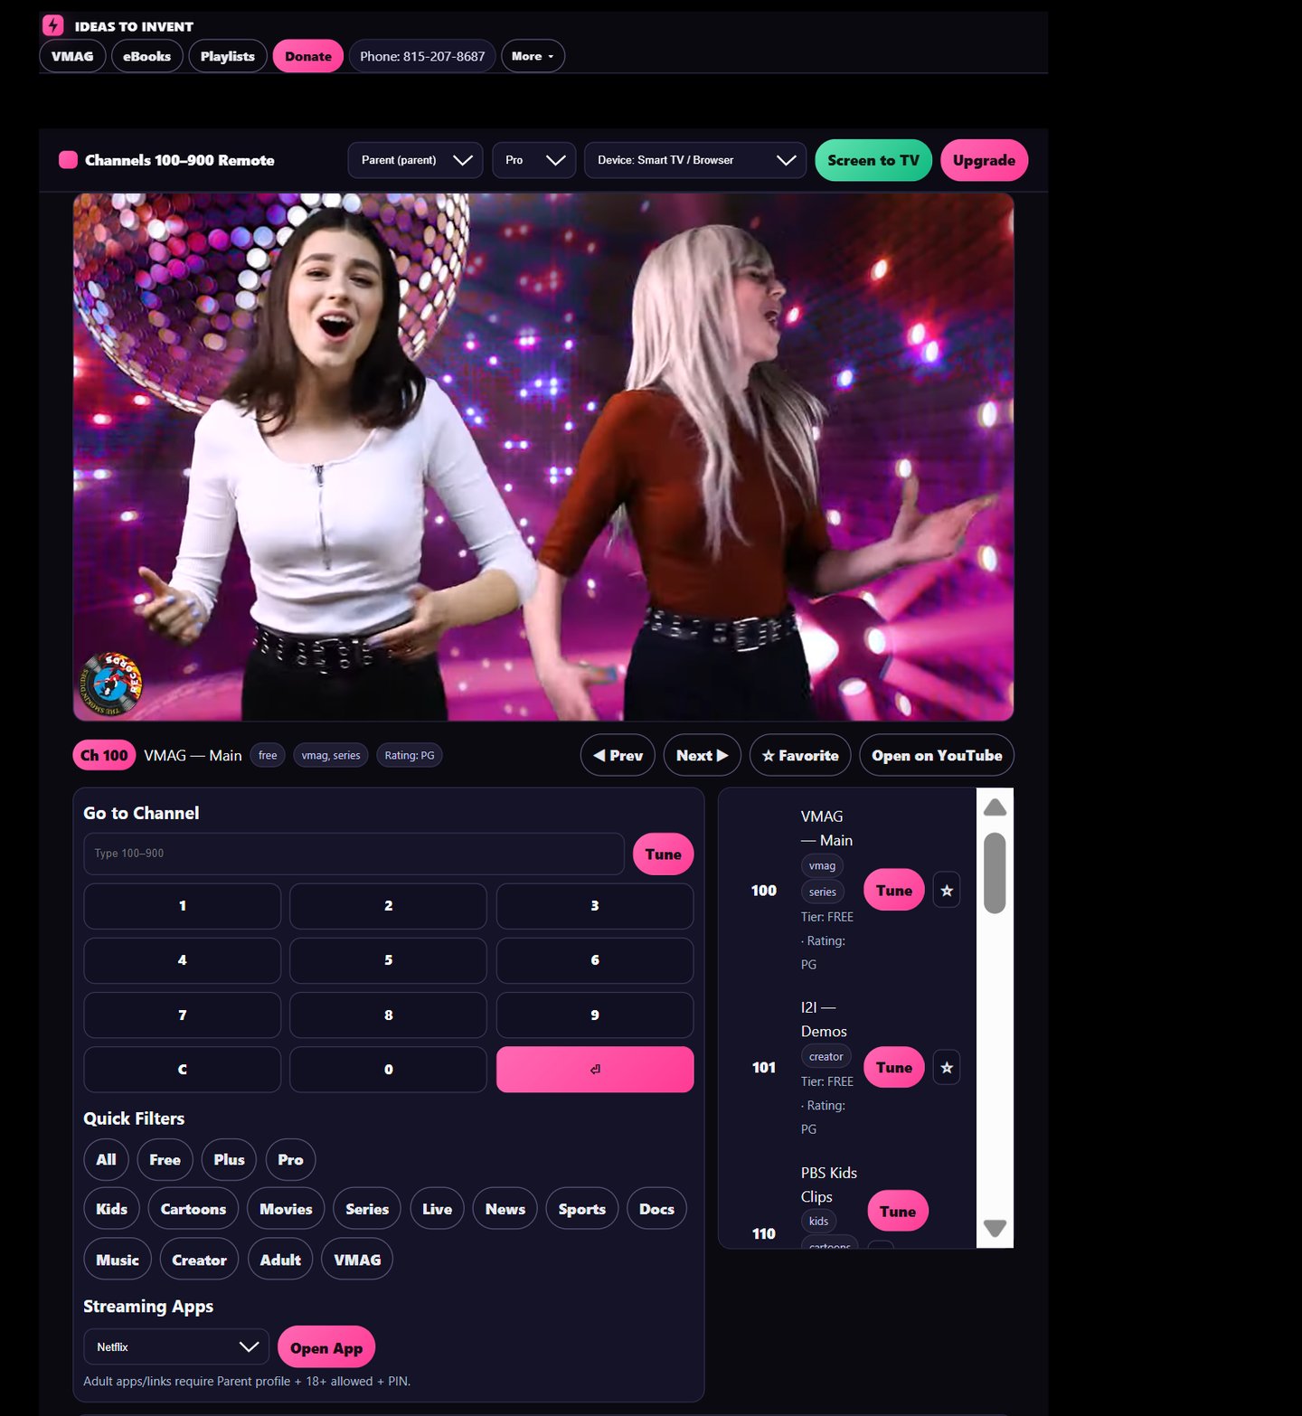The height and width of the screenshot is (1416, 1302).
Task: Click keypad digit 3
Action: (x=595, y=906)
